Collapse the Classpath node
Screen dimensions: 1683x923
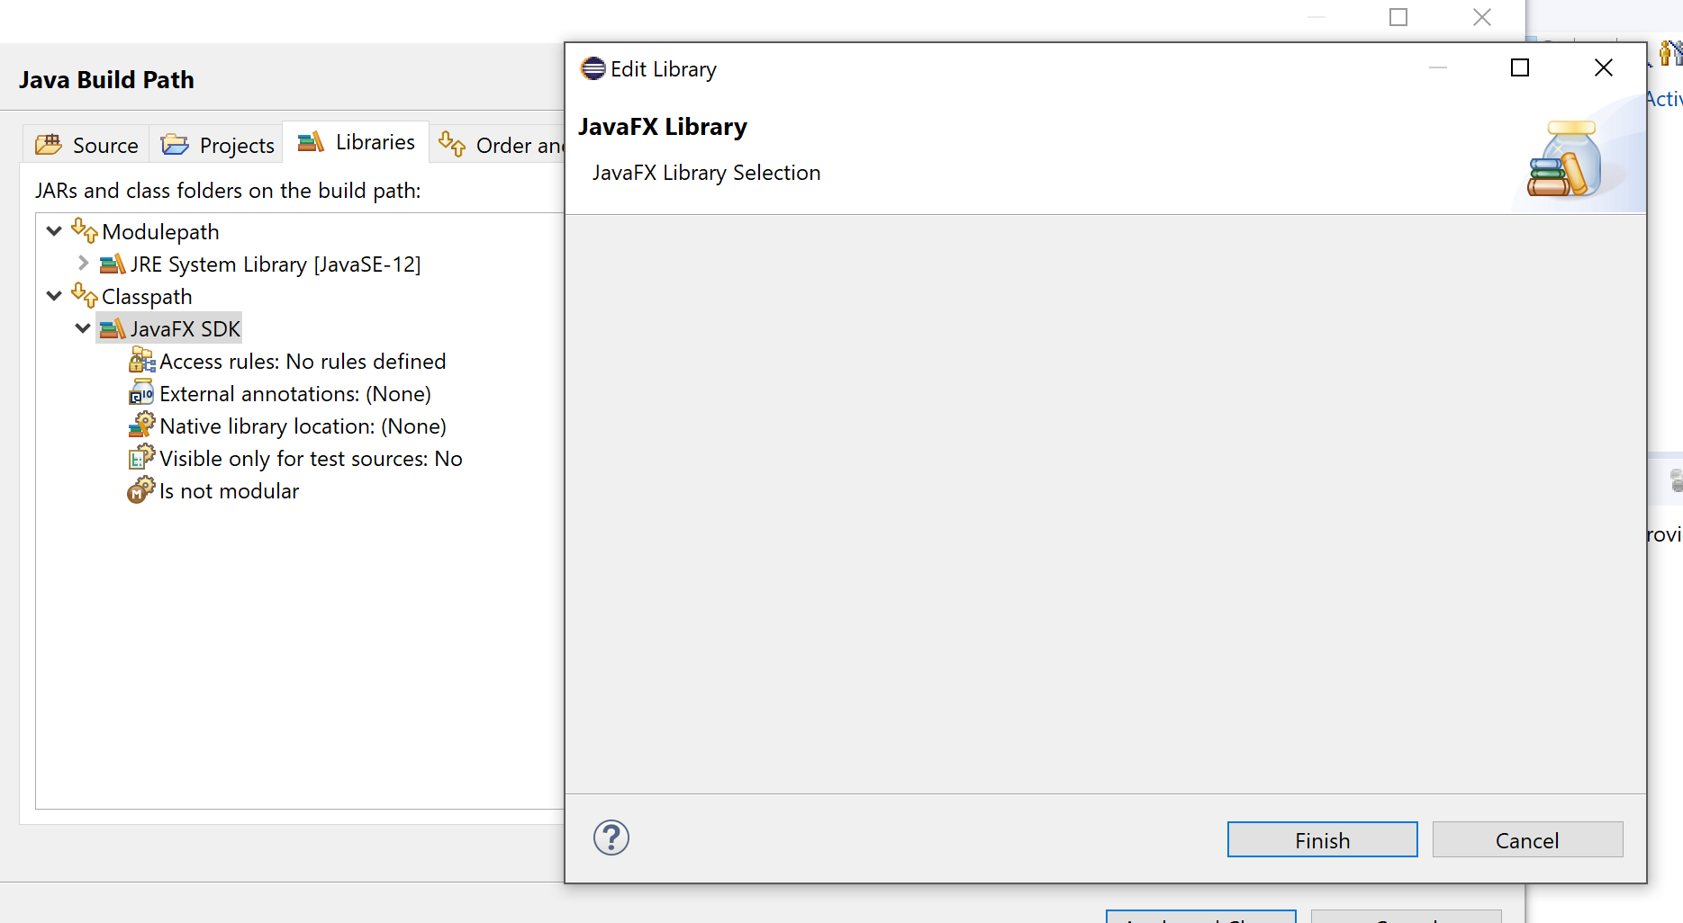click(54, 296)
